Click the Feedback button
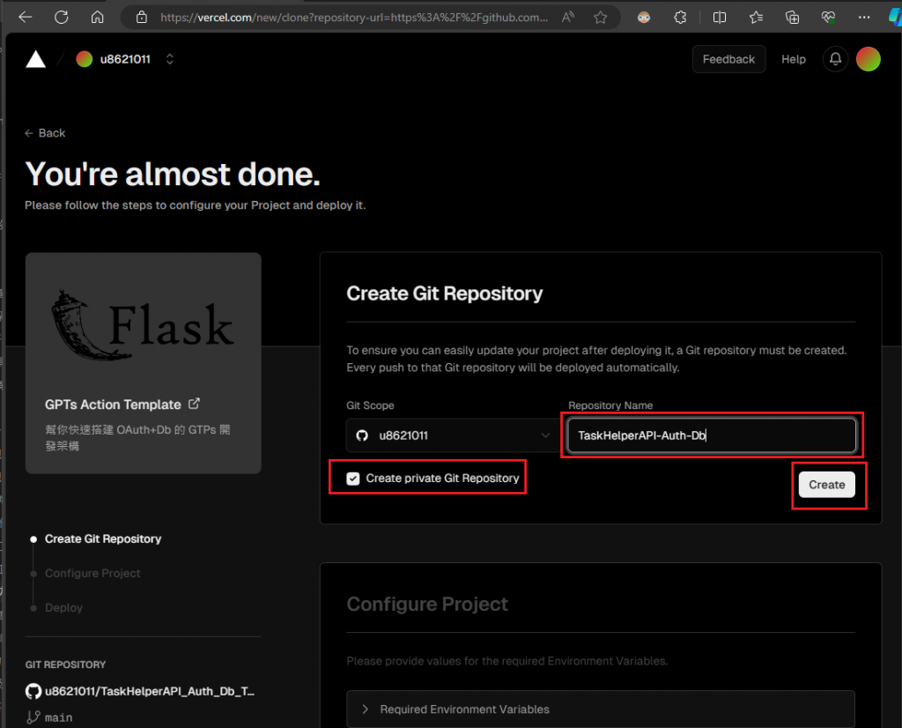 [x=728, y=59]
